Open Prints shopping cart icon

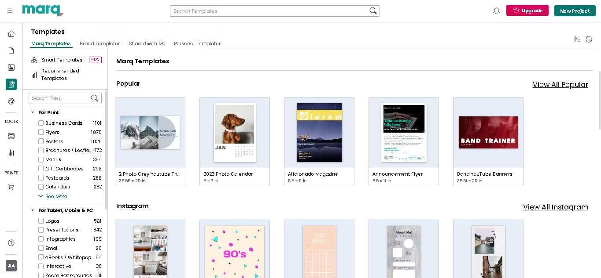pyautogui.click(x=11, y=187)
